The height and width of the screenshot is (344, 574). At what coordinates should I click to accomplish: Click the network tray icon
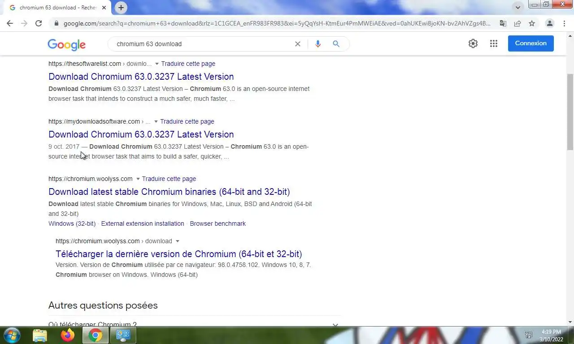point(529,335)
